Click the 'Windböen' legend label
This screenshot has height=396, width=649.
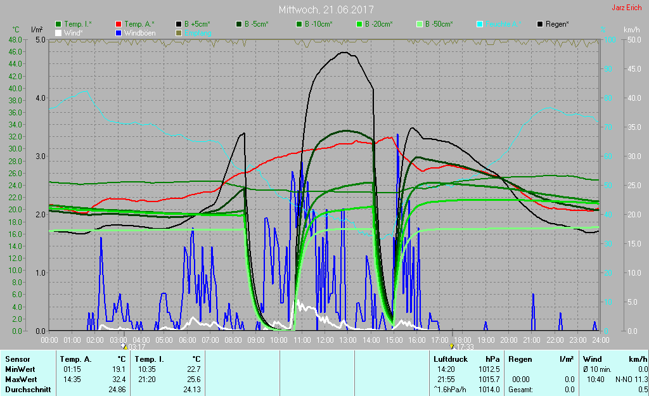[x=140, y=33]
